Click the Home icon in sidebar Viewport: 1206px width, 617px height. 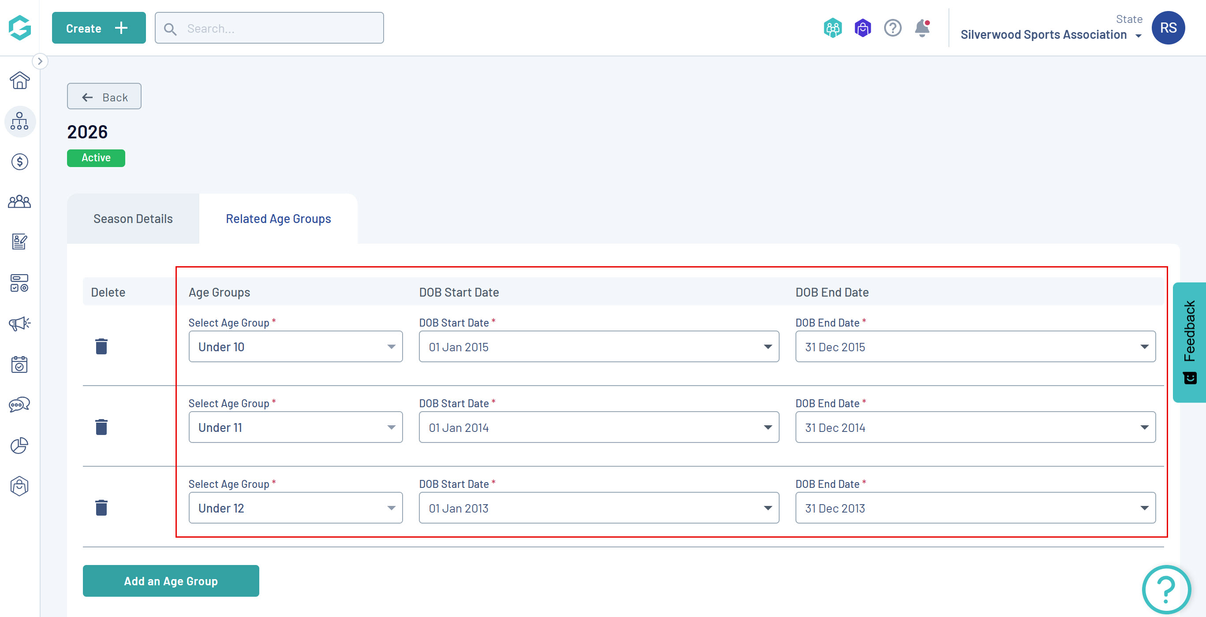pos(19,81)
